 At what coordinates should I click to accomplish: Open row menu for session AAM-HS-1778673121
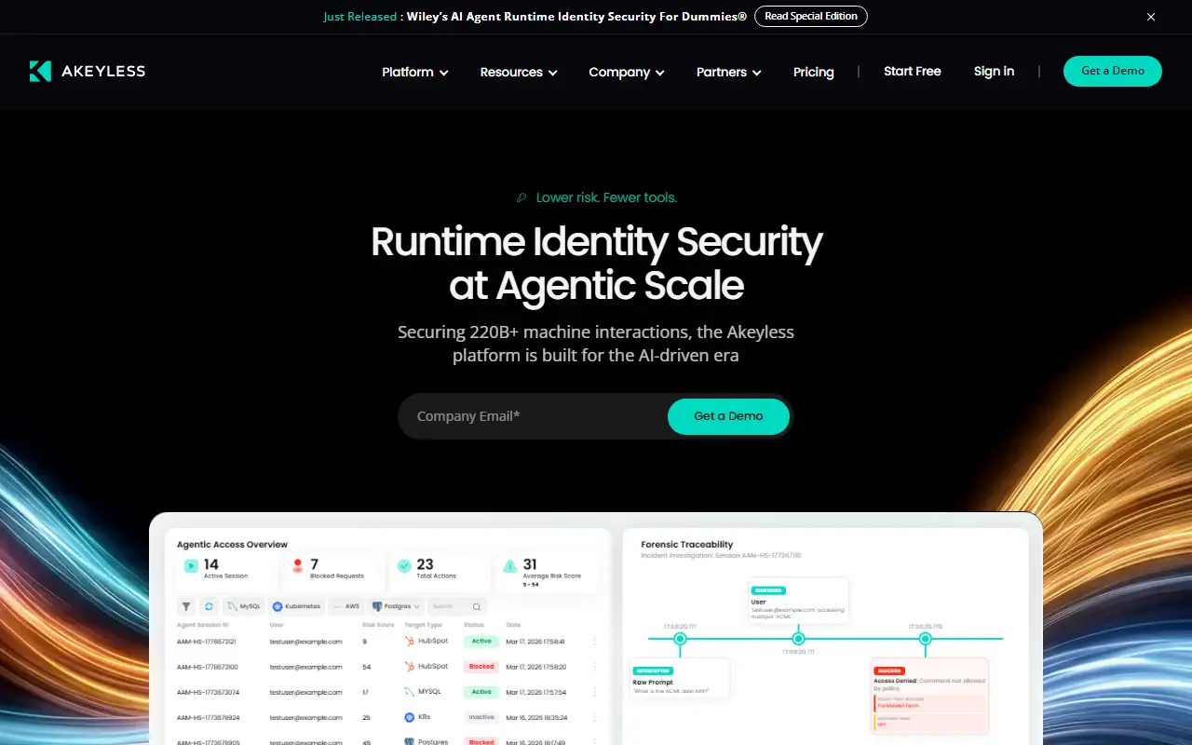595,642
